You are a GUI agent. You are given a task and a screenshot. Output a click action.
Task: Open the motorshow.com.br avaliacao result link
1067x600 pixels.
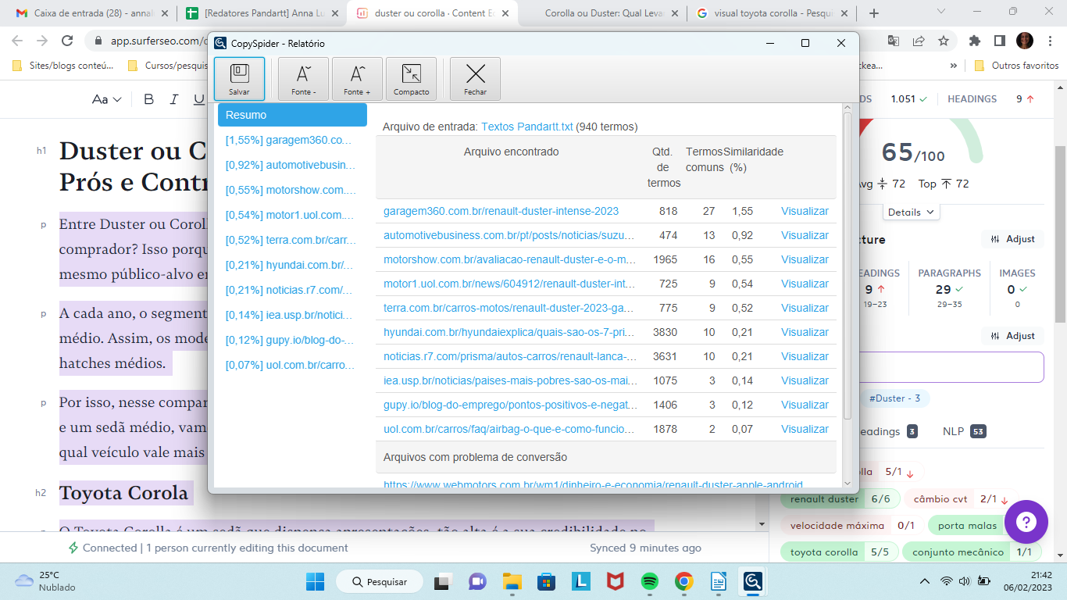509,259
